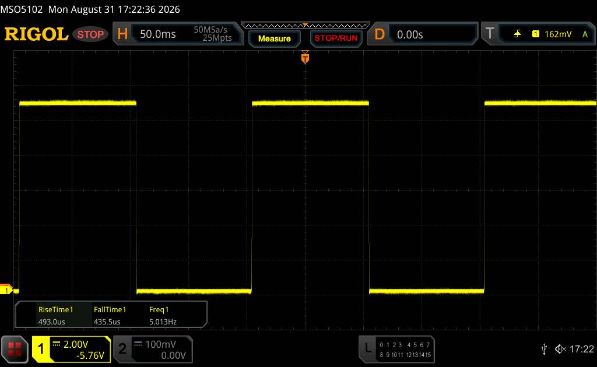Click the USB connection icon
The height and width of the screenshot is (367, 597).
(544, 349)
